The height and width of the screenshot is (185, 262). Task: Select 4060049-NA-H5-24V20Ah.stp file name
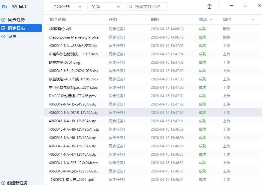click(x=73, y=104)
